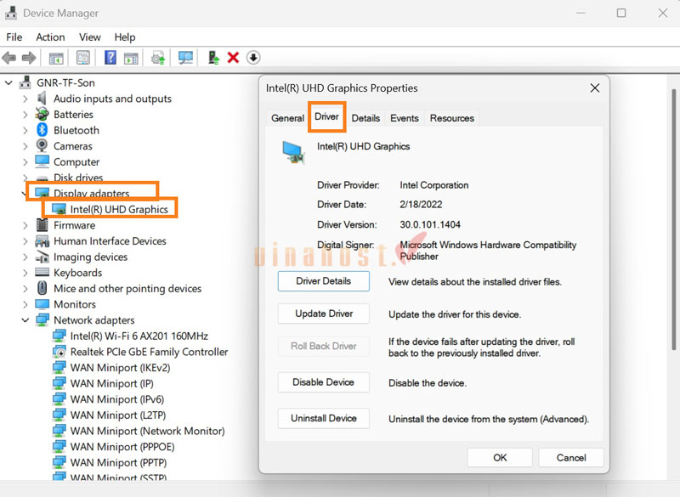This screenshot has width=680, height=497.
Task: Click the Action Pane toolbar icon
Action: 131,58
